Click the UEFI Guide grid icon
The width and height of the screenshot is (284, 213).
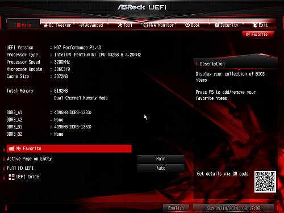pyautogui.click(x=11, y=177)
